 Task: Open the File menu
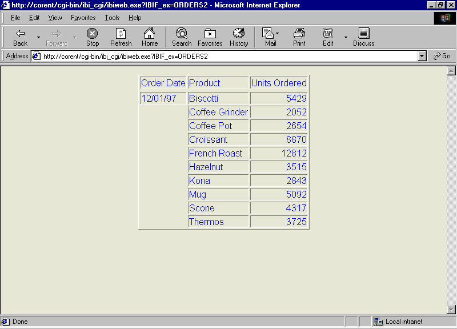coord(15,18)
